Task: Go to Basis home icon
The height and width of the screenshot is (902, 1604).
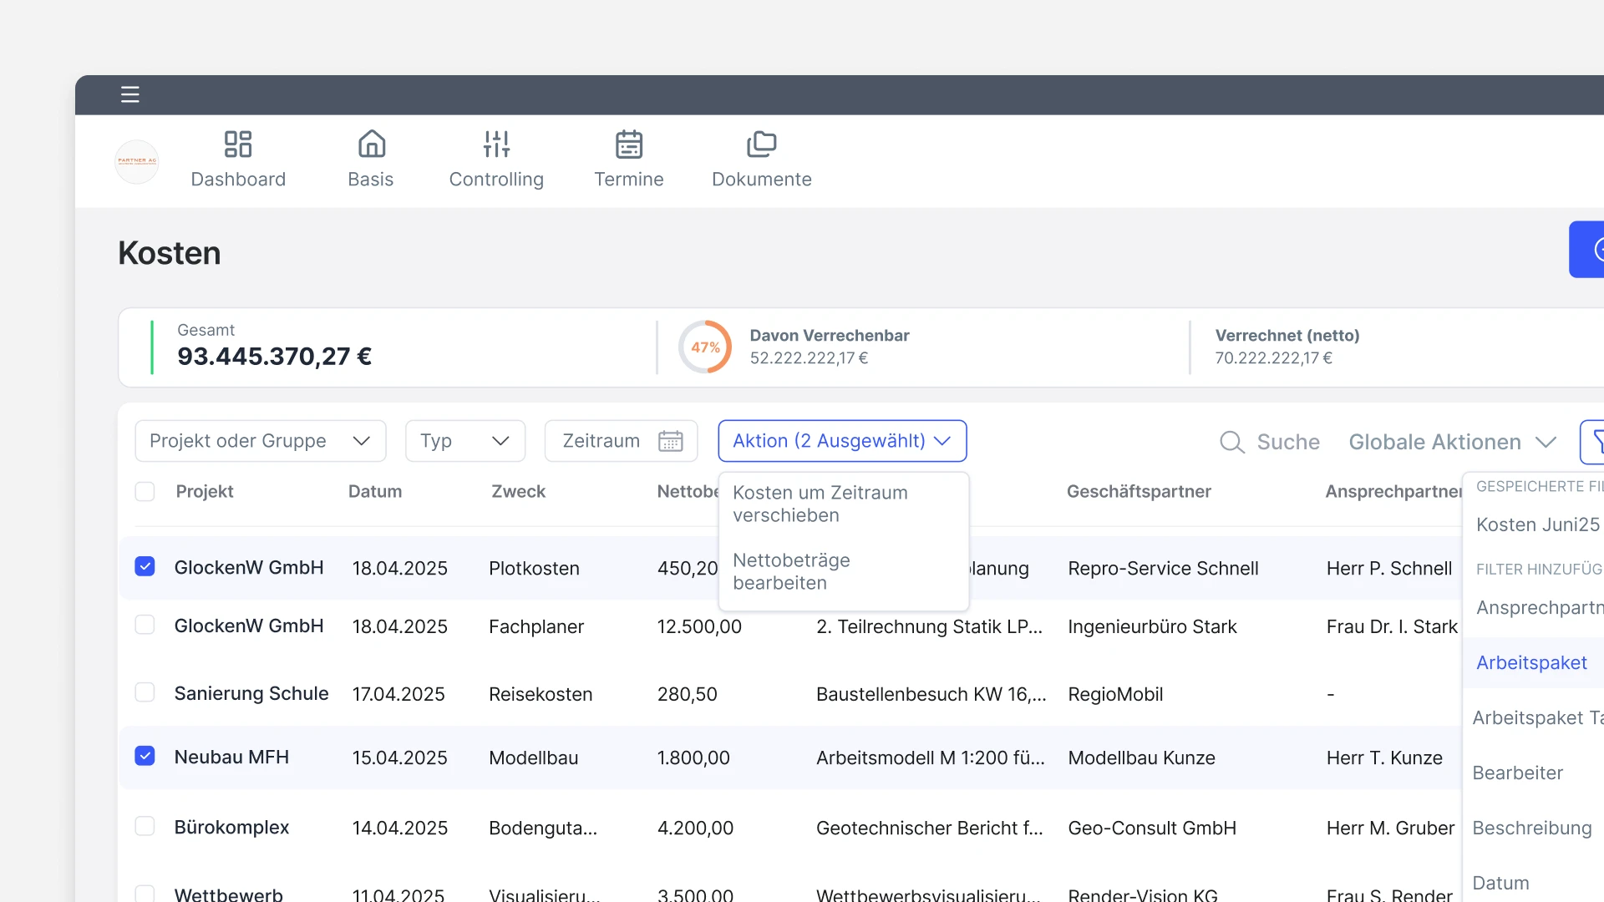Action: (371, 144)
